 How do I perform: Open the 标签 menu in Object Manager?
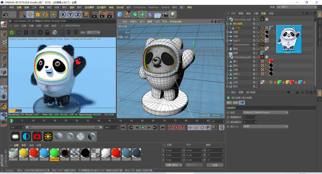pyautogui.click(x=263, y=14)
